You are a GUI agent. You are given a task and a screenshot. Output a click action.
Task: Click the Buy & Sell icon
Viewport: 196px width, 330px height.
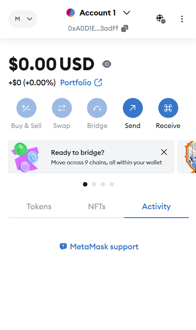26,108
